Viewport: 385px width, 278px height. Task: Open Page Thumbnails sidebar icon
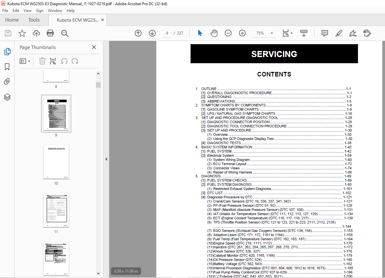(7, 52)
